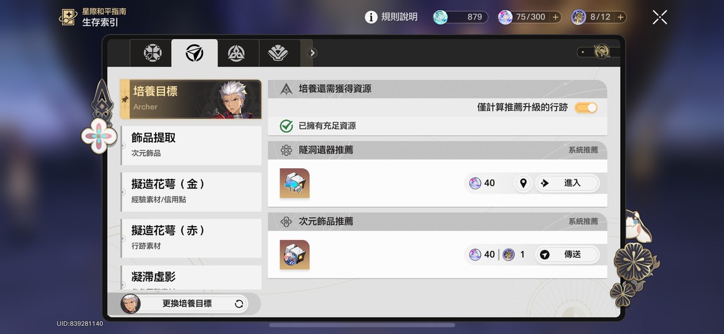
Task: Click the 傳送 teleport button
Action: click(567, 255)
